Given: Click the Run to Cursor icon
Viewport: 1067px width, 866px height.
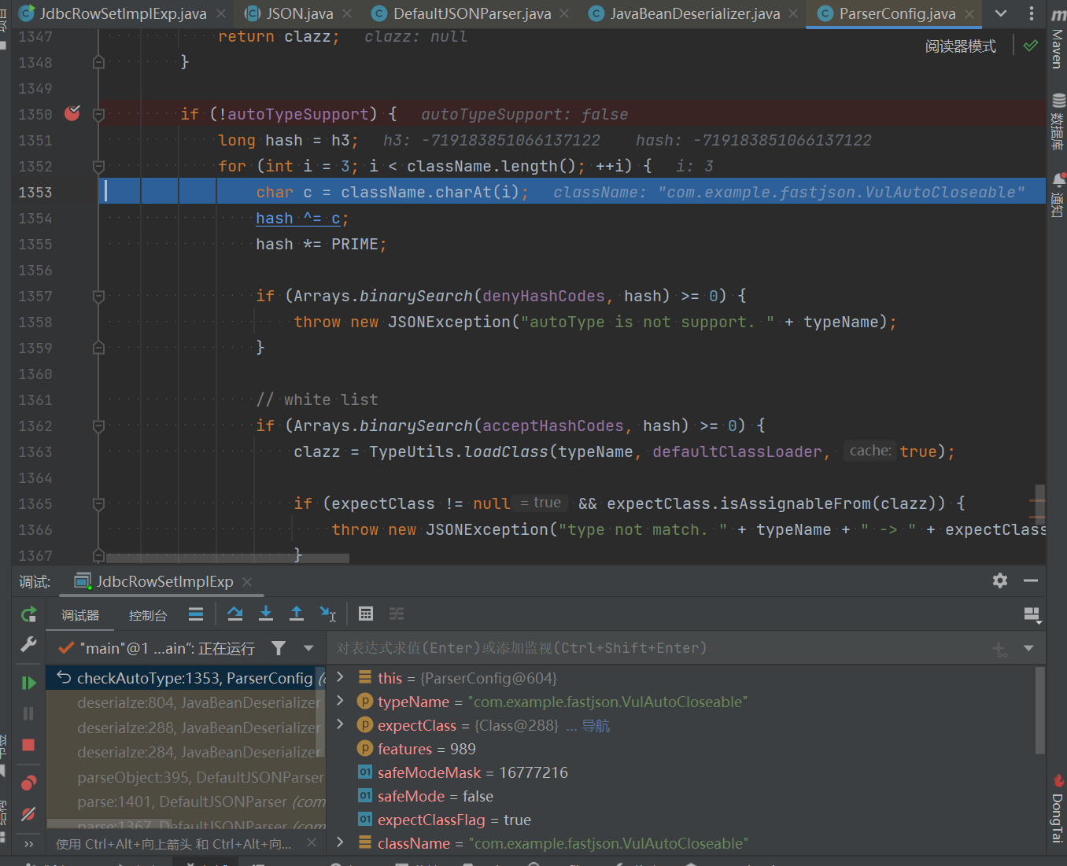Looking at the screenshot, I should click(x=328, y=614).
